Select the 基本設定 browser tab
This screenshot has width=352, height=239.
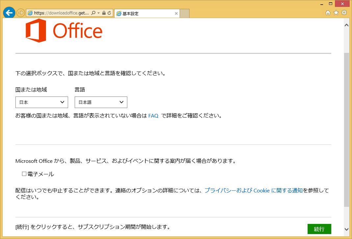[x=147, y=13]
